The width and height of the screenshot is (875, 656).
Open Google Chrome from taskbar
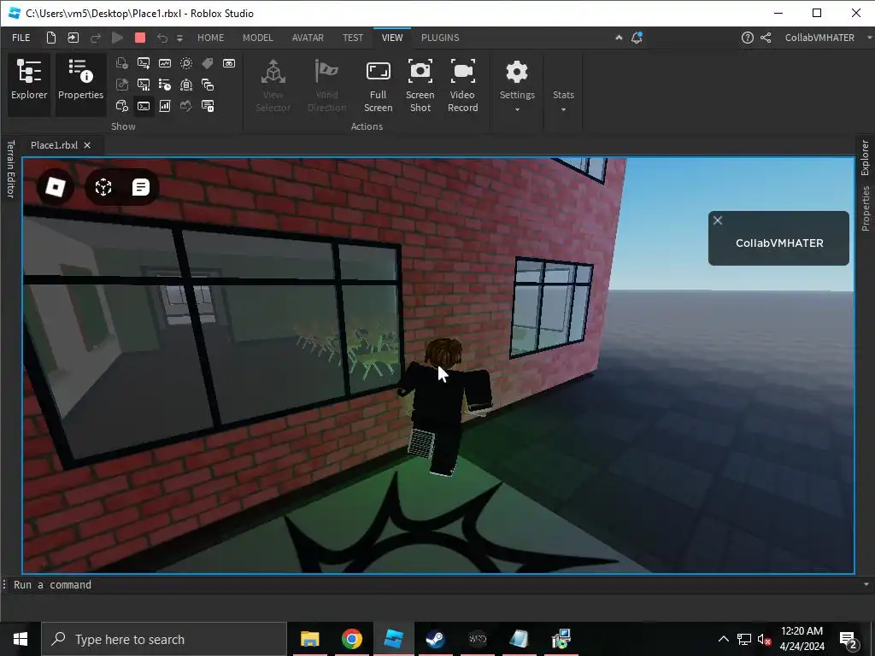tap(351, 639)
